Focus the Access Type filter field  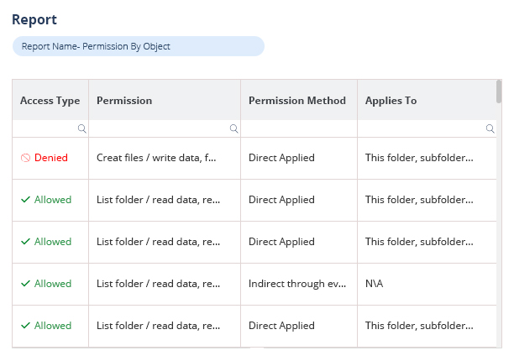click(46, 129)
